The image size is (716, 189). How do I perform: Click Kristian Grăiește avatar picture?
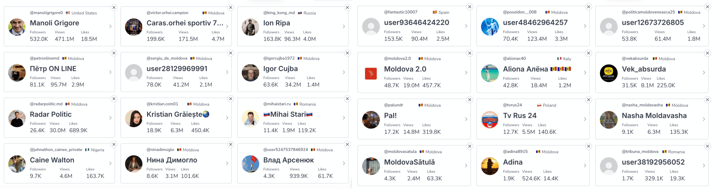(x=134, y=118)
